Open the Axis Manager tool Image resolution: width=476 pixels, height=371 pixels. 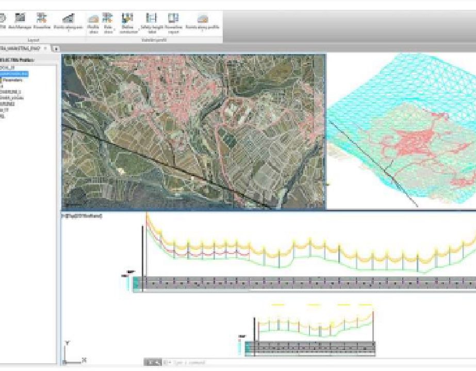coord(20,21)
